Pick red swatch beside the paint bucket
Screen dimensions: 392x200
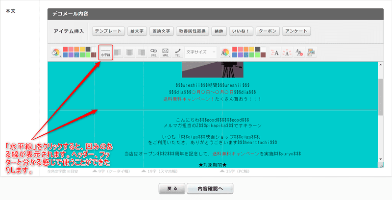[x=65, y=49]
